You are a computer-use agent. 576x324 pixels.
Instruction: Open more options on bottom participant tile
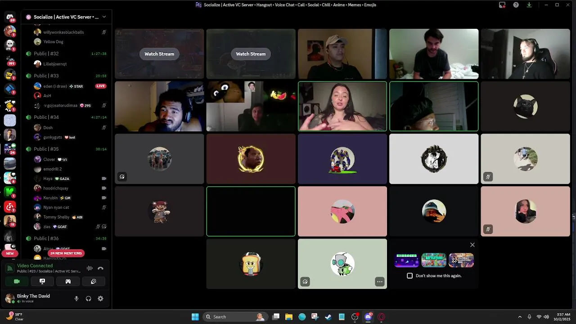(380, 282)
